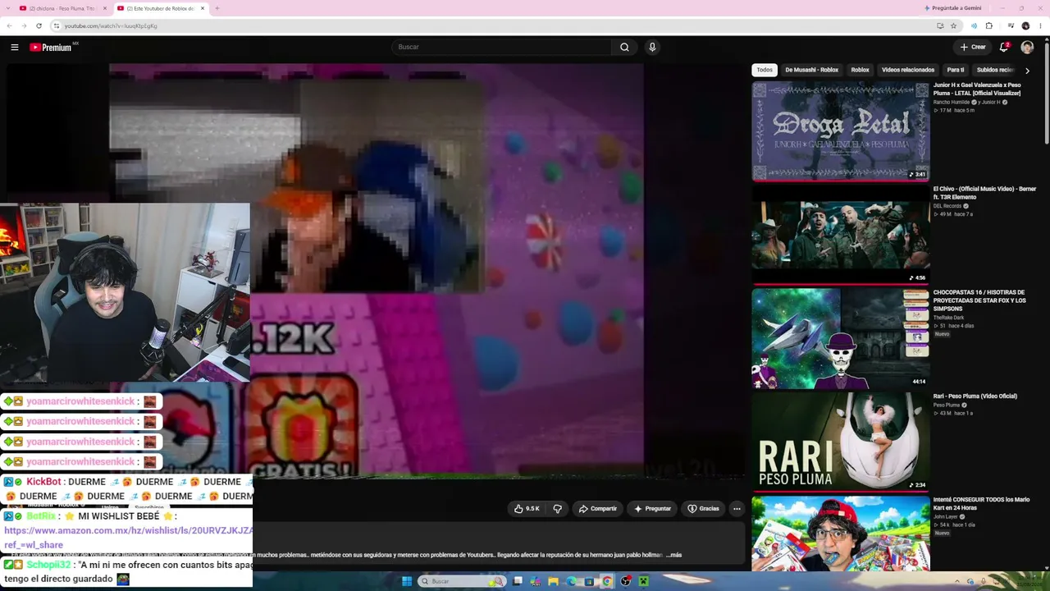This screenshot has height=591, width=1050.
Task: Click the 'Preguntar' button
Action: pos(653,509)
